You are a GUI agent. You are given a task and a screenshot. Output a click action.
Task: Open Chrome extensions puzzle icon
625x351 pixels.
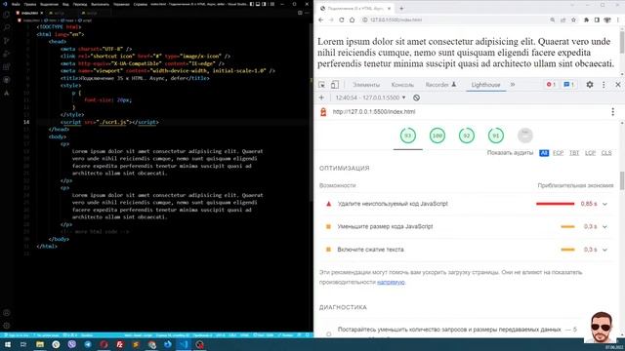586,19
